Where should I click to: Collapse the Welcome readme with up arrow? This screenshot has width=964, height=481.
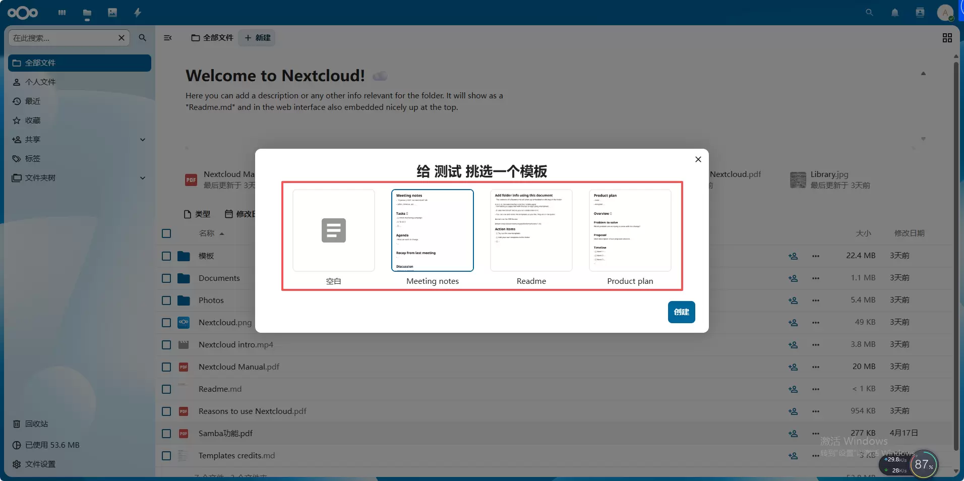(923, 74)
